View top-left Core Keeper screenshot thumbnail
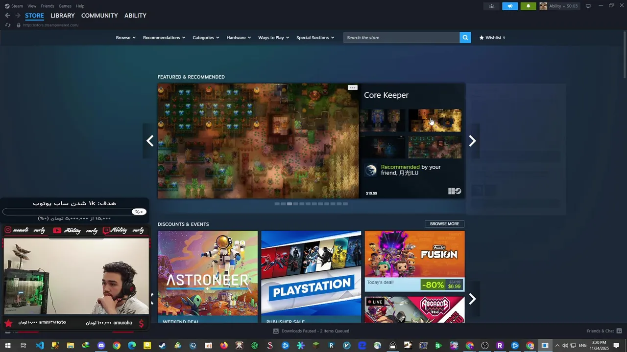The width and height of the screenshot is (627, 352). [383, 121]
